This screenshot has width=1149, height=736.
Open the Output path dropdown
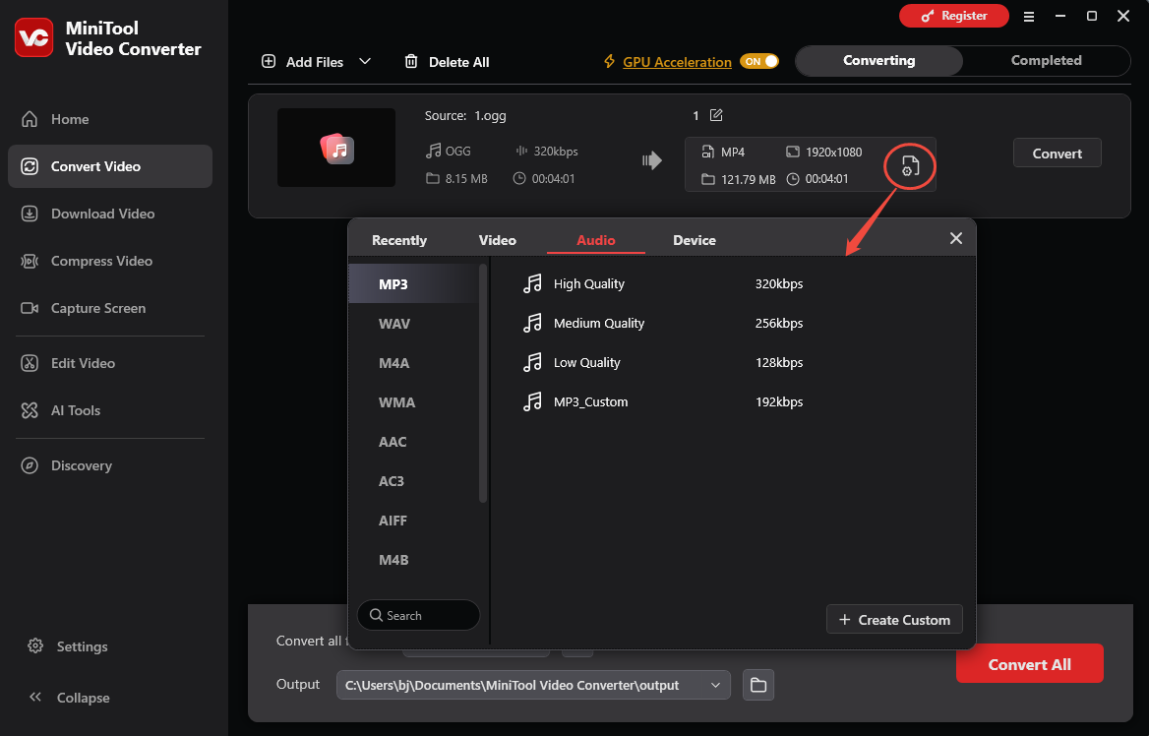point(715,686)
